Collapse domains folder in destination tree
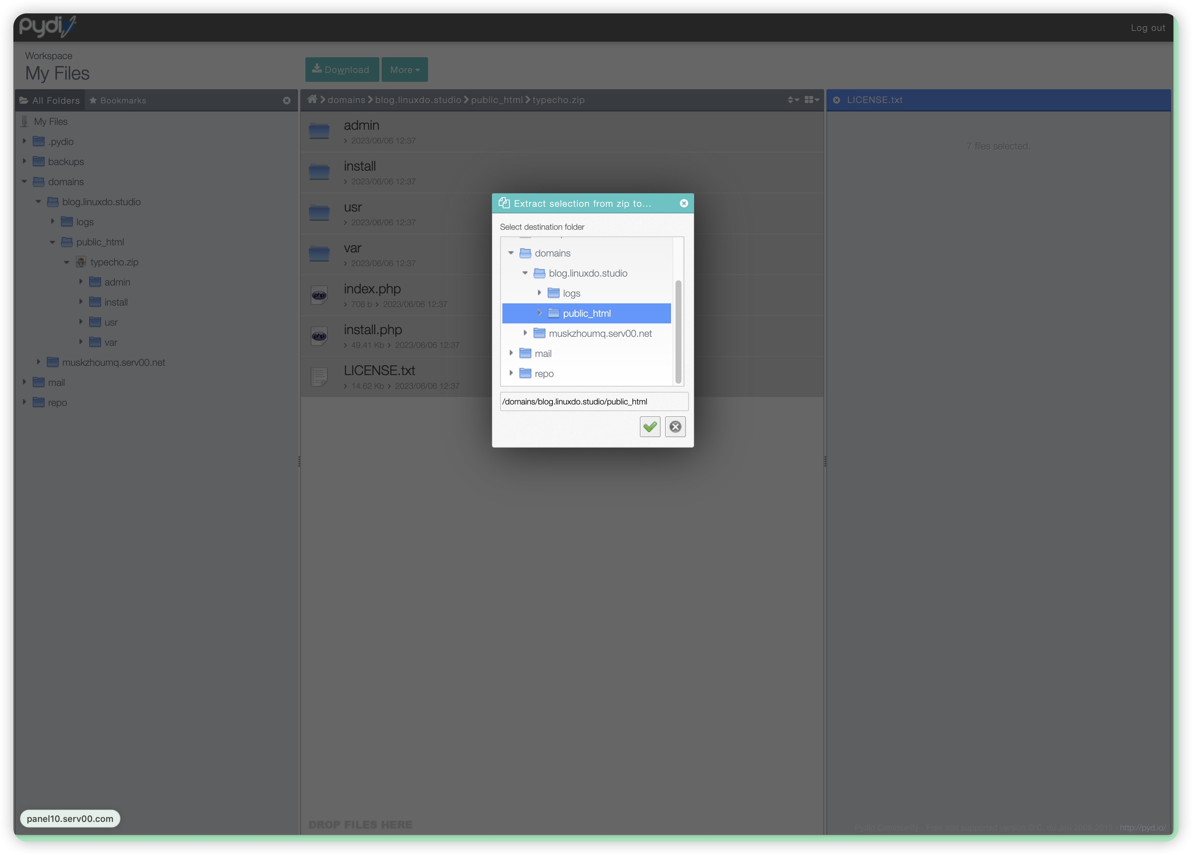The width and height of the screenshot is (1192, 855). pyautogui.click(x=511, y=253)
